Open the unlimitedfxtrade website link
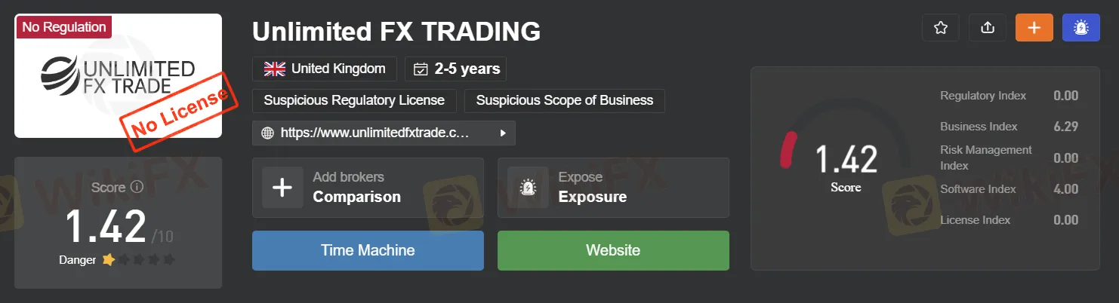Viewport: 1119px width, 303px height. pyautogui.click(x=375, y=133)
